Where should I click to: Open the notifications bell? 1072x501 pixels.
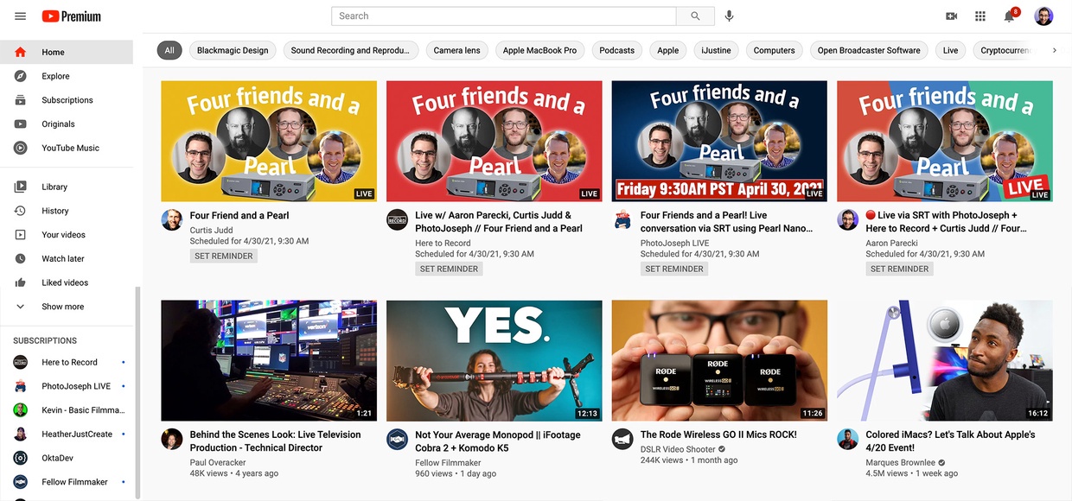click(1009, 16)
